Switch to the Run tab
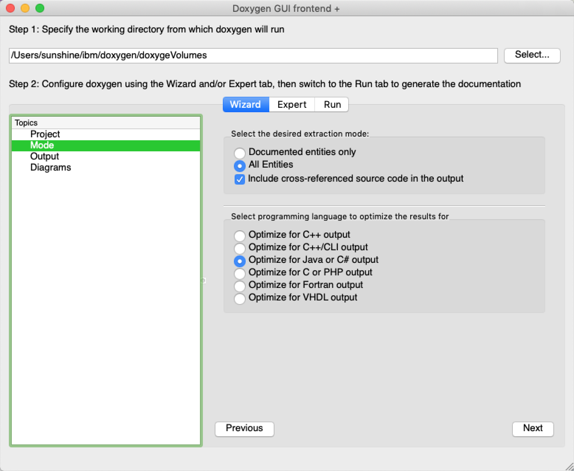Viewport: 574px width, 471px height. [332, 104]
